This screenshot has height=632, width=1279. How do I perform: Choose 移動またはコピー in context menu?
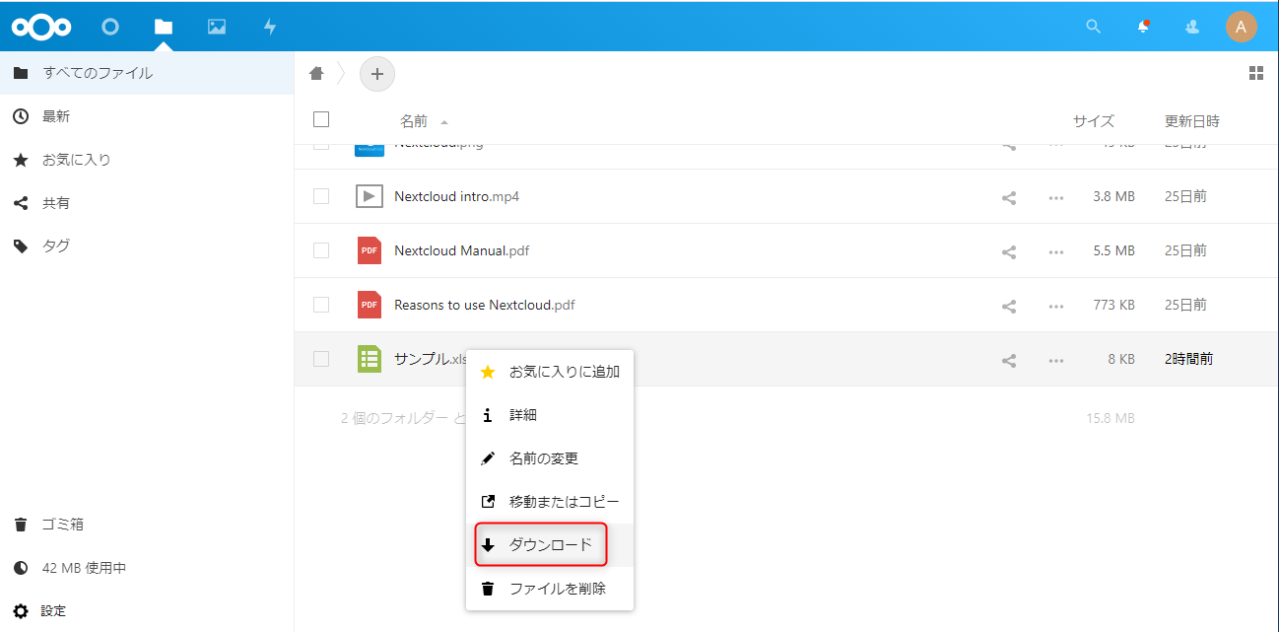(550, 502)
